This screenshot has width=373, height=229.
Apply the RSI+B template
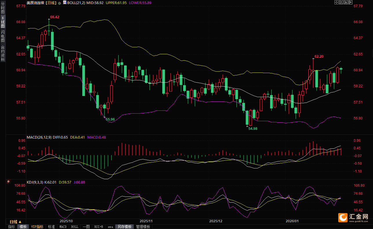tap(99, 227)
